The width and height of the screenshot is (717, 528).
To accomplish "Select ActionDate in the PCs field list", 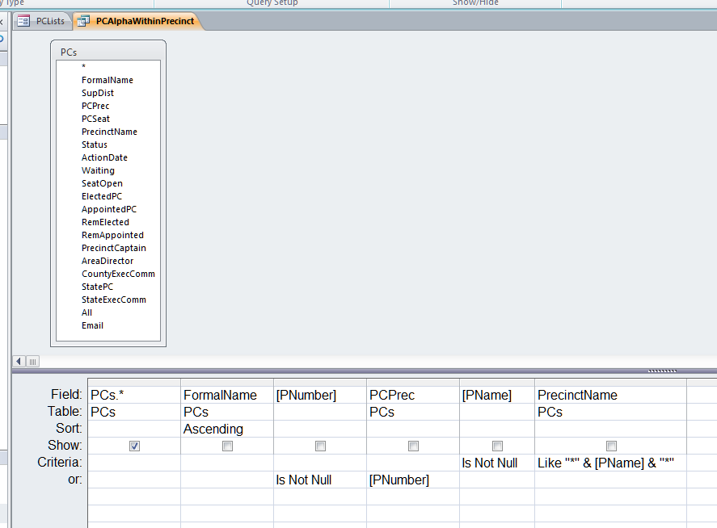I will [104, 157].
